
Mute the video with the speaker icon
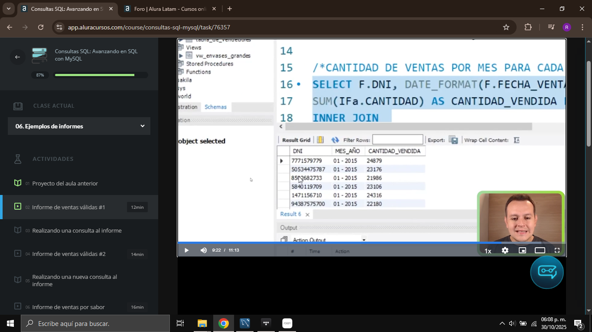203,250
